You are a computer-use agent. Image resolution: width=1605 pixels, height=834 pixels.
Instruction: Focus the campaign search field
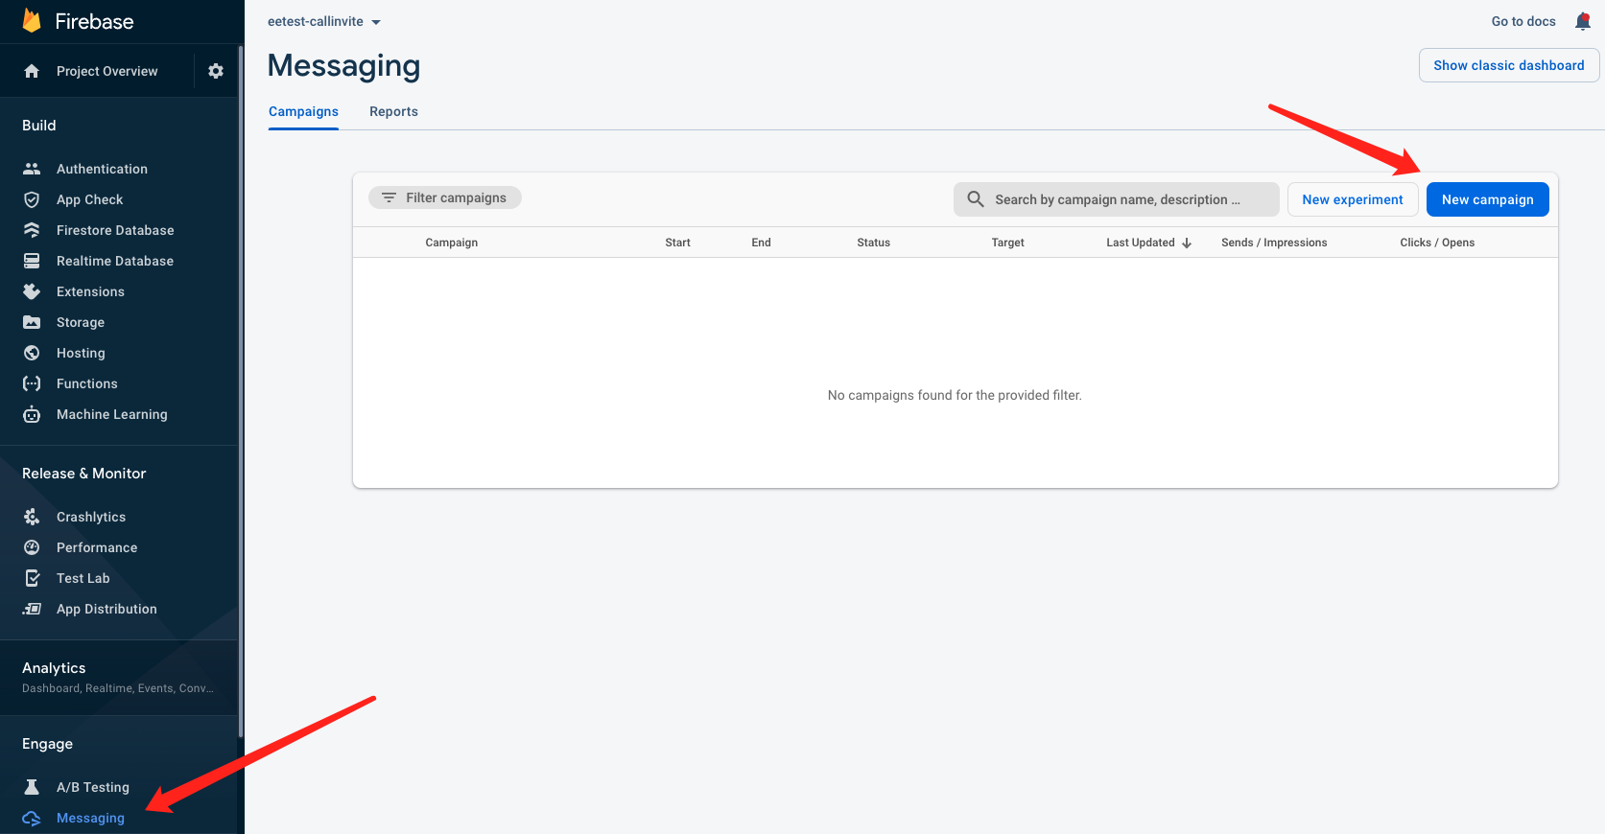click(1117, 199)
